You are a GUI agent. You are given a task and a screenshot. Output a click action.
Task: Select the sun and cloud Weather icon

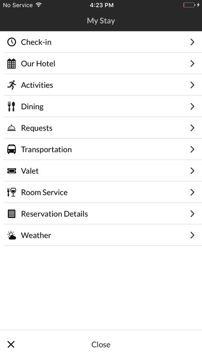pos(11,235)
